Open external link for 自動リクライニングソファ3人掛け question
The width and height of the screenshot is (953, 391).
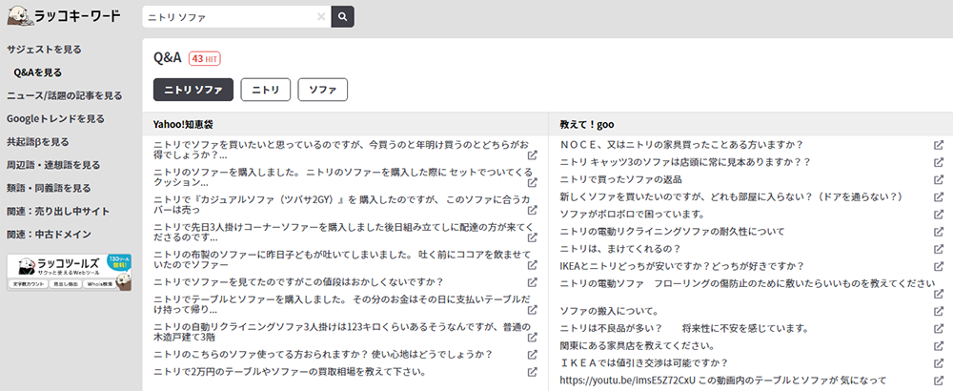coord(532,338)
